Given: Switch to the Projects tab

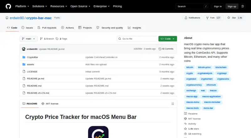Looking at the screenshot, I should pos(85,28).
